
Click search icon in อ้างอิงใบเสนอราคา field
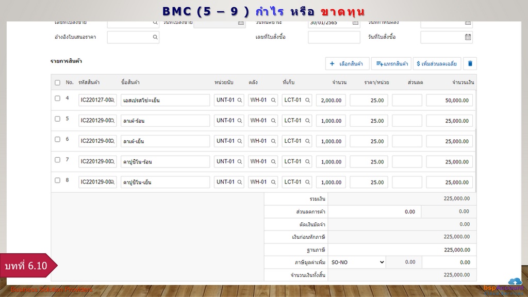pyautogui.click(x=155, y=37)
